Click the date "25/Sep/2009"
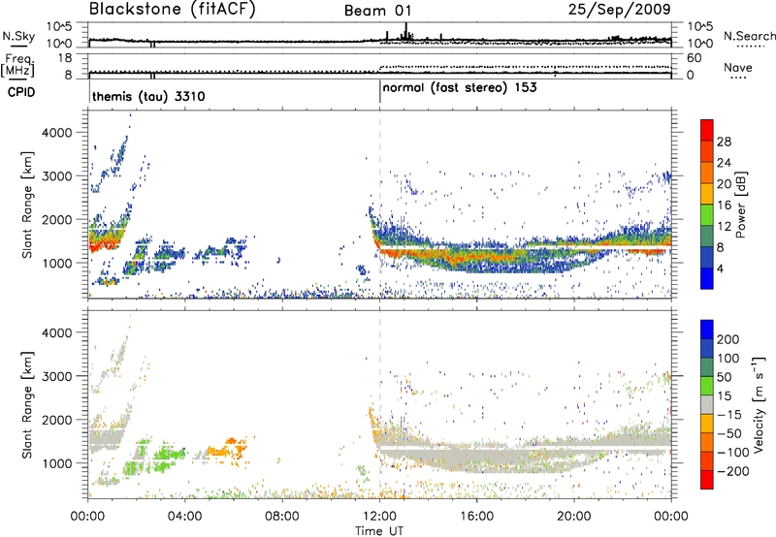Image resolution: width=776 pixels, height=537 pixels. (x=619, y=9)
